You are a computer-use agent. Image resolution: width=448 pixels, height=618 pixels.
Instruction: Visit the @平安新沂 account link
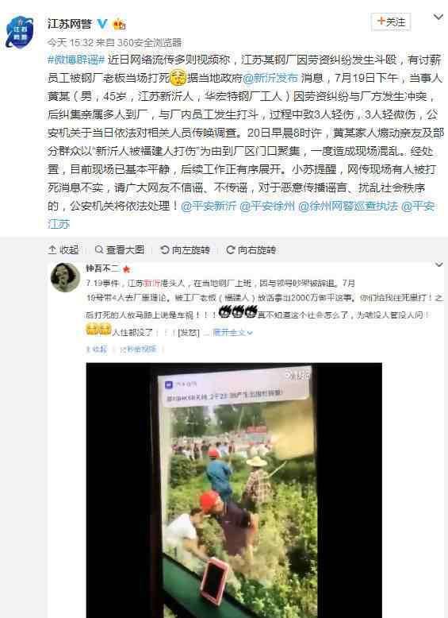tap(208, 206)
